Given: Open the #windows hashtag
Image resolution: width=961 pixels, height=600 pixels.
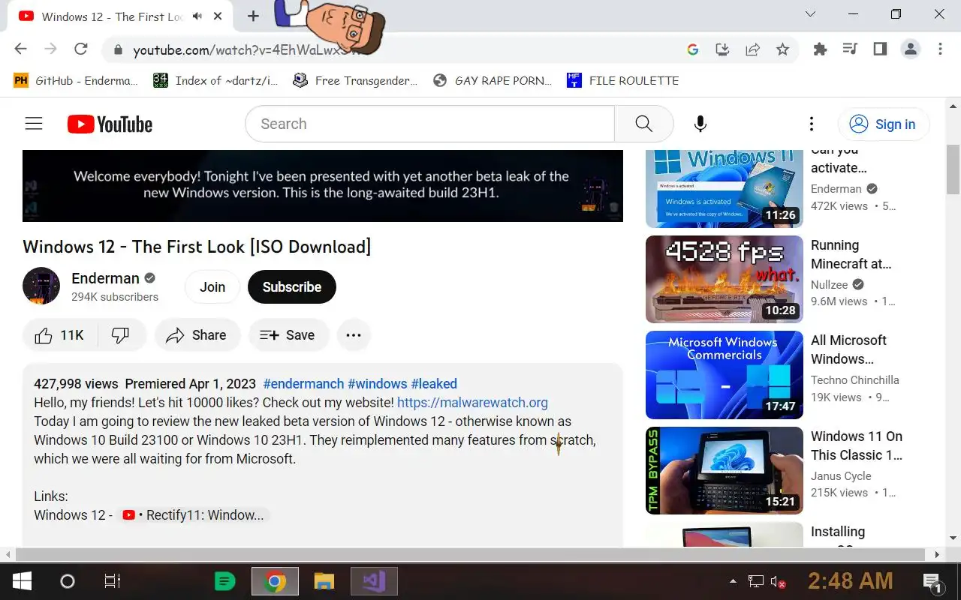Looking at the screenshot, I should click(x=377, y=383).
